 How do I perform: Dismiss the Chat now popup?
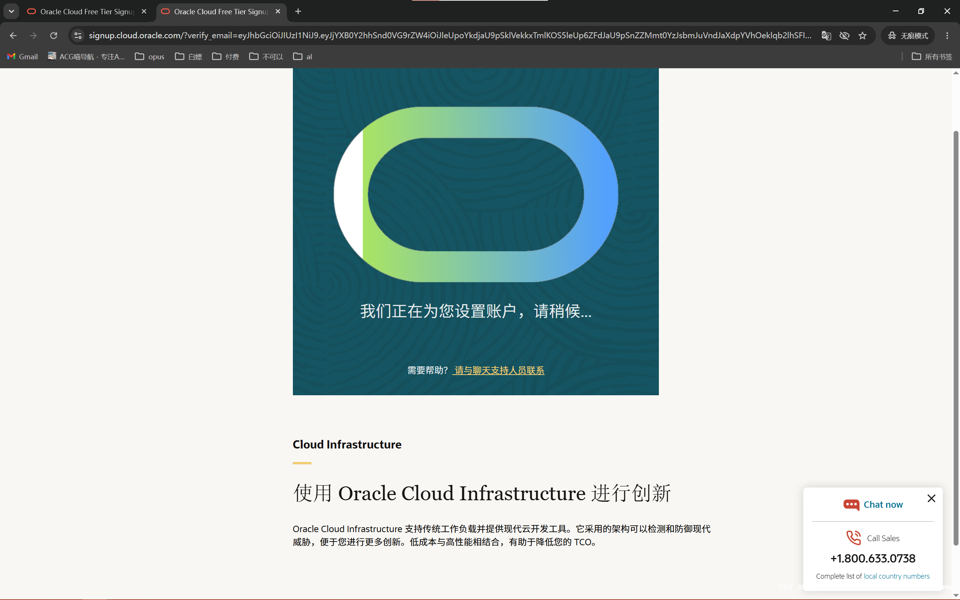pyautogui.click(x=931, y=498)
